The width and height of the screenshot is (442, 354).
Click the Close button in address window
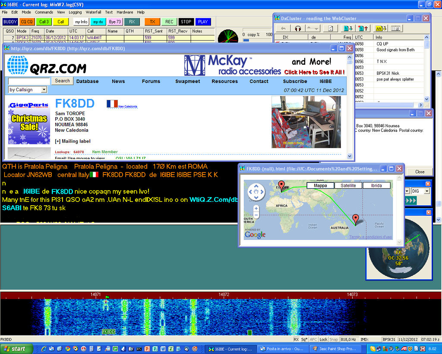(x=420, y=172)
